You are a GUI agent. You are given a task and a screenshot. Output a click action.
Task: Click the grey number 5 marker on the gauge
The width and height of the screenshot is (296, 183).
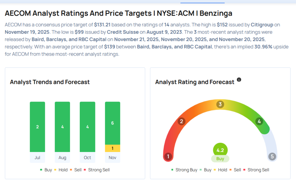272,157
